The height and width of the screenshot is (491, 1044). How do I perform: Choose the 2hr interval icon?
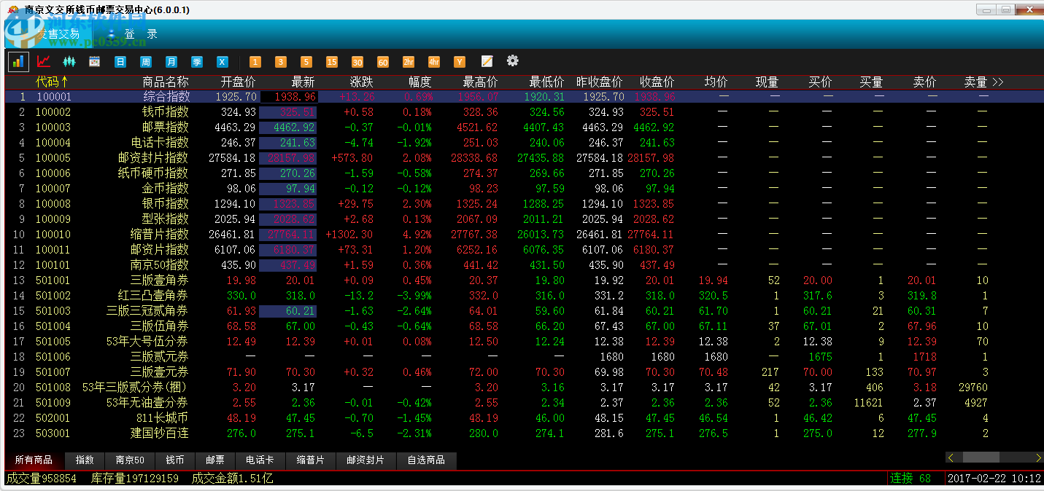click(409, 62)
